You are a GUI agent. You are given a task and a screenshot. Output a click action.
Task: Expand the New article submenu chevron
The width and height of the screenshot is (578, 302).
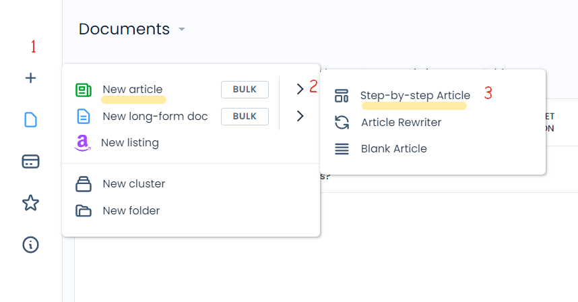[x=300, y=89]
